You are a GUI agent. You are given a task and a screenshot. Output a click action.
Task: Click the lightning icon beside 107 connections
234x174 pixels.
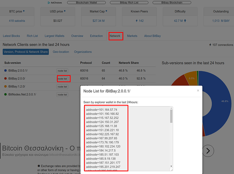210,45
